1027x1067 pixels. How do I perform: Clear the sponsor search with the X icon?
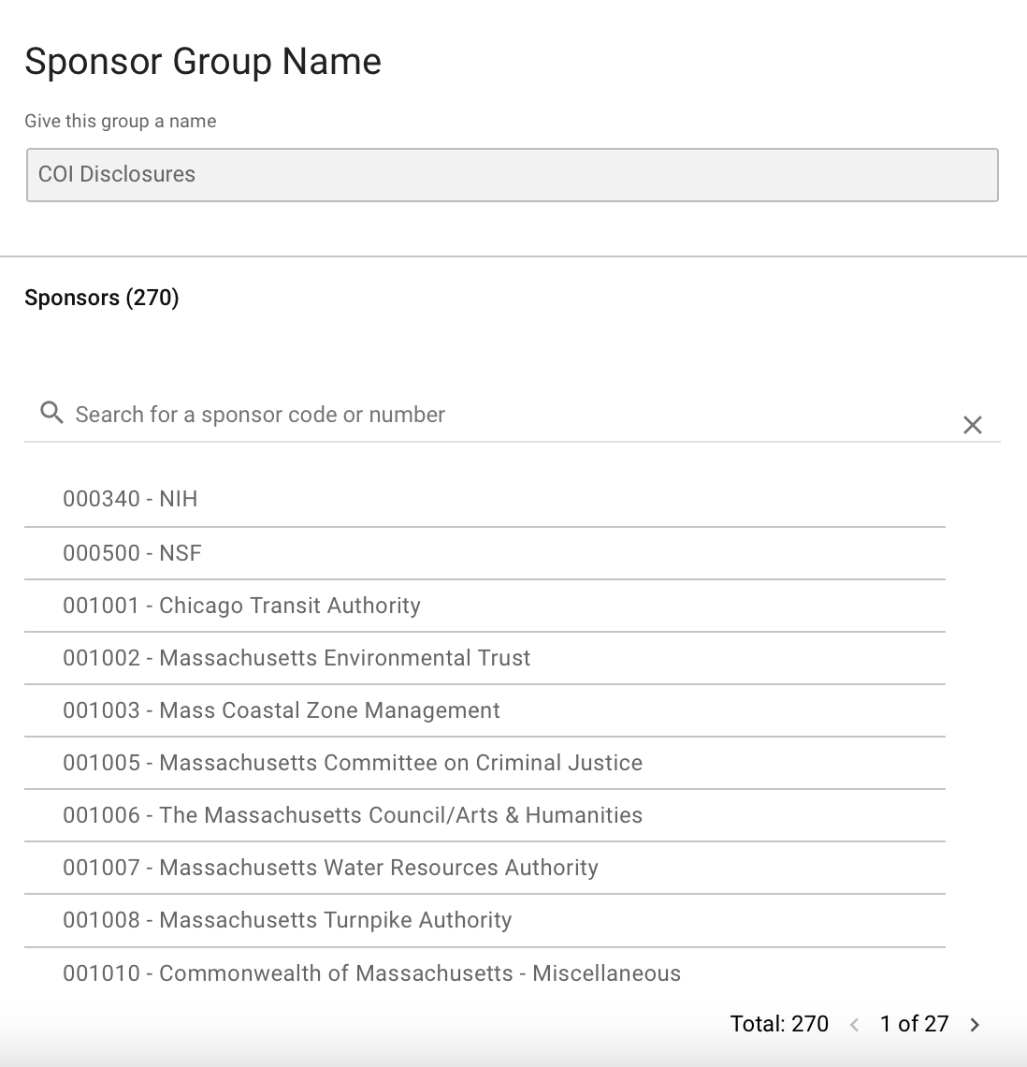[x=973, y=425]
